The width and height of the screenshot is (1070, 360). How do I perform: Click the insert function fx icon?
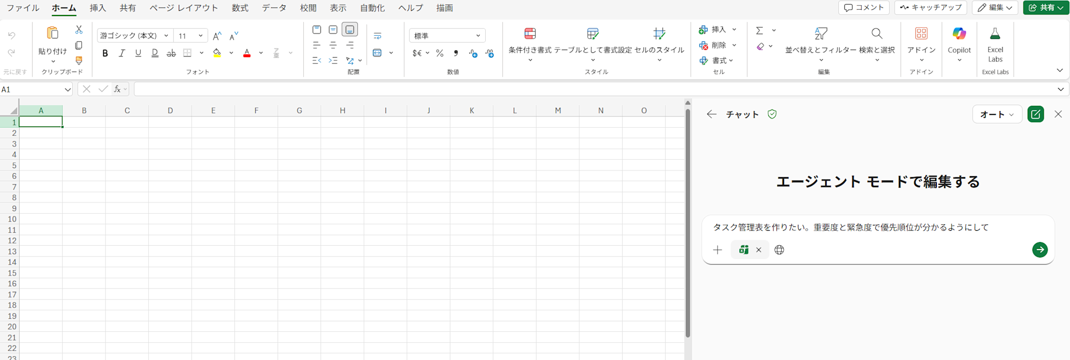pos(117,89)
